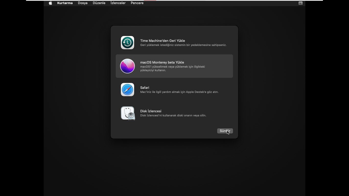Screen dimensions: 349x196
Task: Open the Kurtarma menu
Action: 65,3
